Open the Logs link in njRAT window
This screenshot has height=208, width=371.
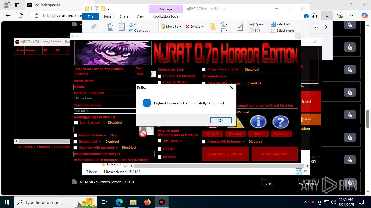click(x=29, y=147)
